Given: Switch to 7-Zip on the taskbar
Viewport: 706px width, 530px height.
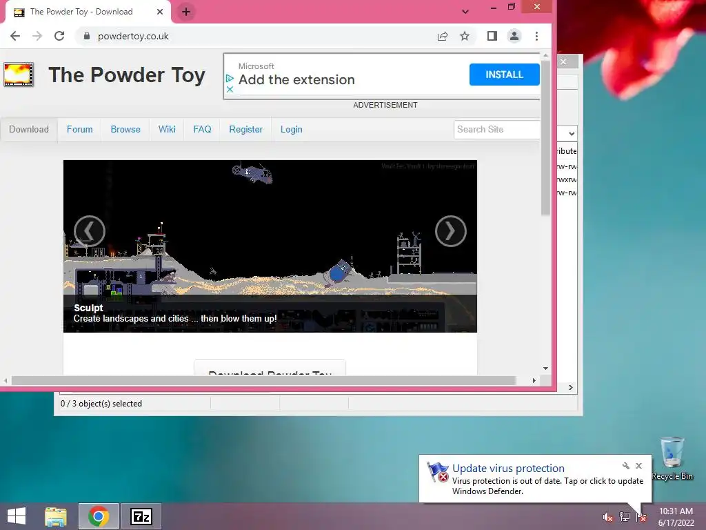Looking at the screenshot, I should [x=141, y=516].
